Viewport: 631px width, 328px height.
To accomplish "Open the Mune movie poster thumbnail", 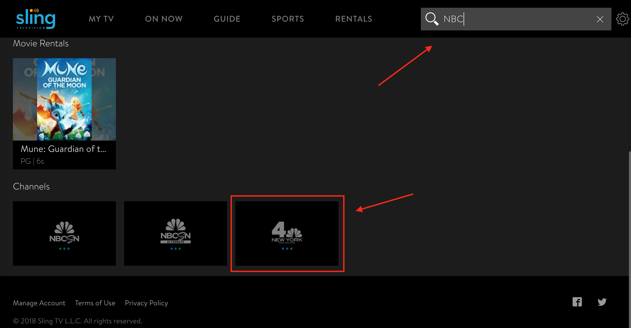I will pyautogui.click(x=64, y=99).
